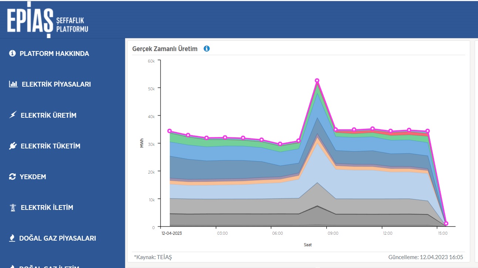The width and height of the screenshot is (478, 268).
Task: Click the transmission tower icon for Elektrik İletim
Action: (13, 208)
